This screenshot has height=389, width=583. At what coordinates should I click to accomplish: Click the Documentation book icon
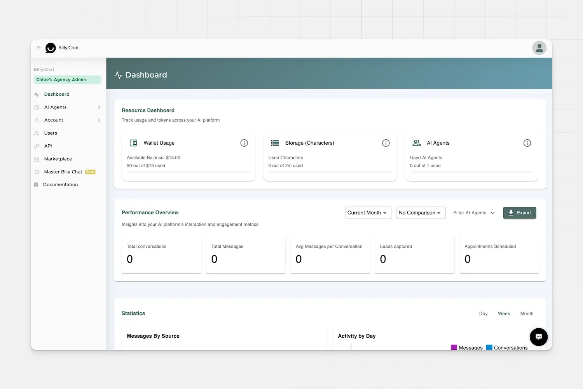click(36, 185)
